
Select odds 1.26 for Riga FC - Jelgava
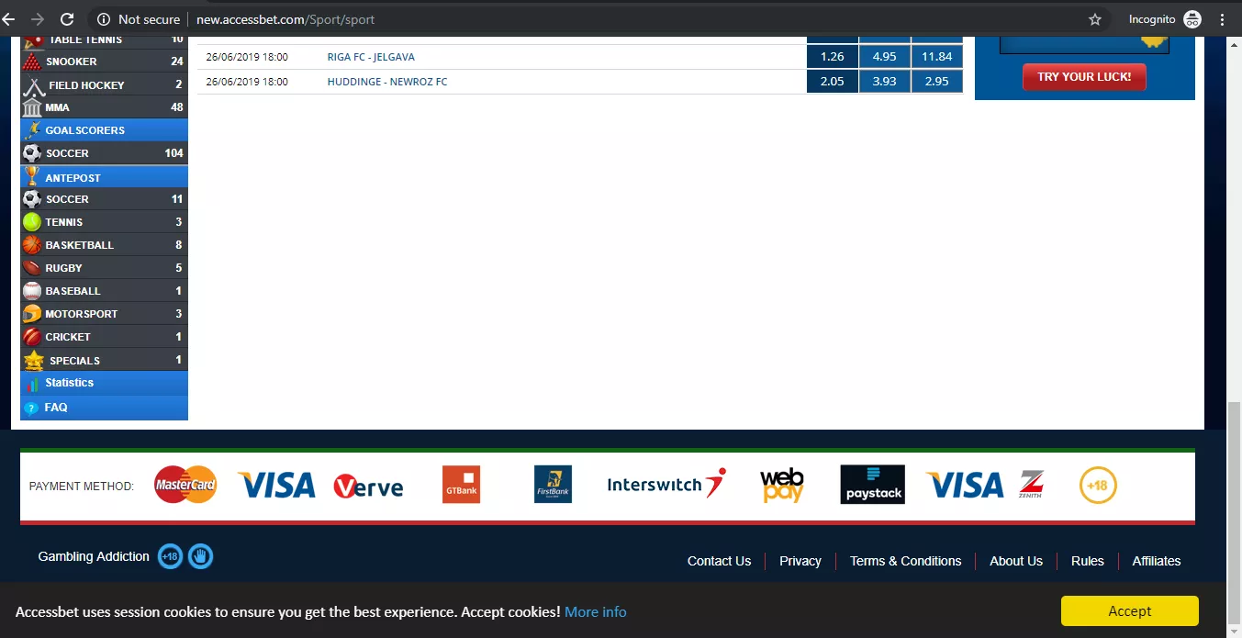(832, 57)
